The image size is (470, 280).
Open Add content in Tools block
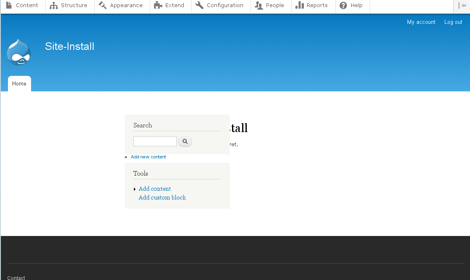point(155,189)
